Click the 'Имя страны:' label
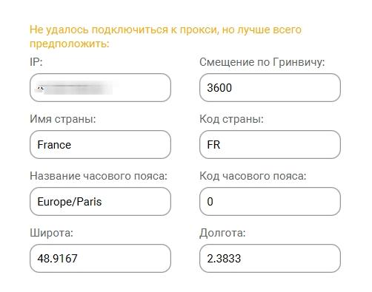 click(63, 119)
